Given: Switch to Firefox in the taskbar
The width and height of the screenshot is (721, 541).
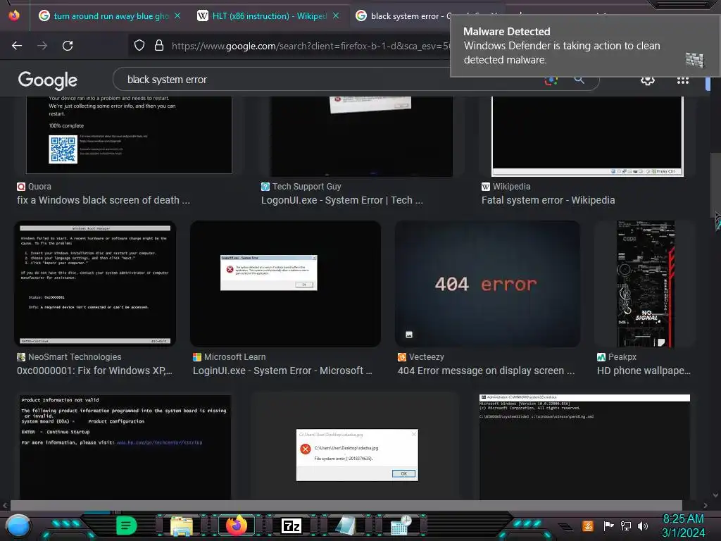Looking at the screenshot, I should point(237,526).
